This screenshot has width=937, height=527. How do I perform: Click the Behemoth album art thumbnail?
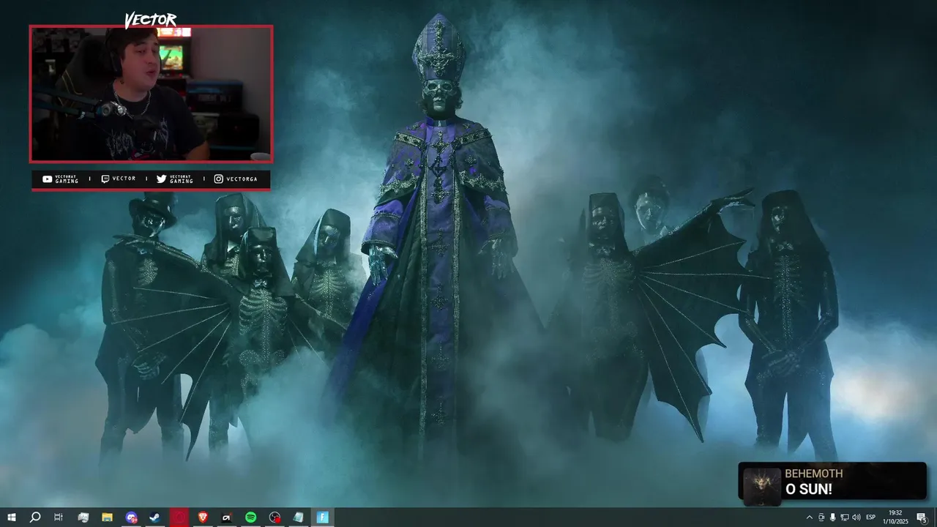[x=761, y=485]
